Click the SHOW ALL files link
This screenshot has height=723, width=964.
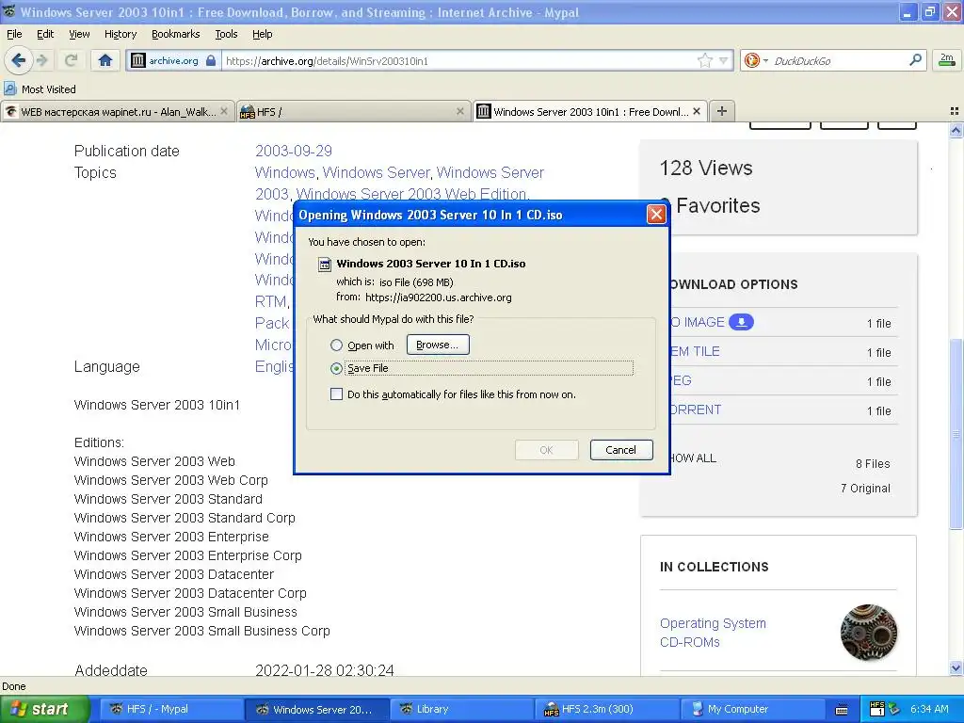[x=693, y=458]
